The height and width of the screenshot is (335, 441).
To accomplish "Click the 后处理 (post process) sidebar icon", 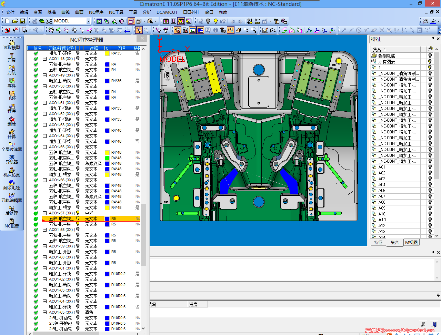I will 12,210.
